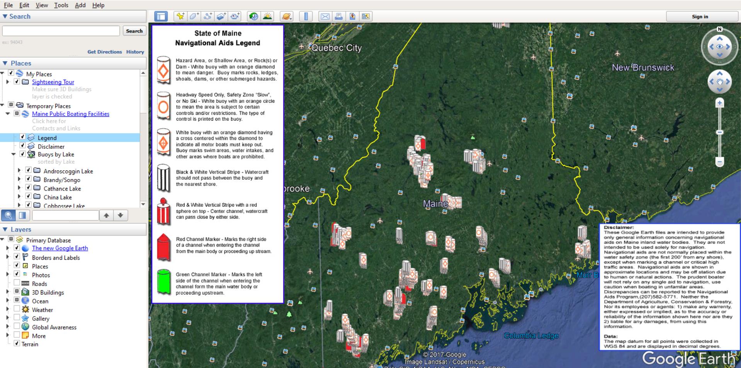Screen dimensions: 741x368
Task: Expand the Borders and Labels layer
Action: pos(8,257)
